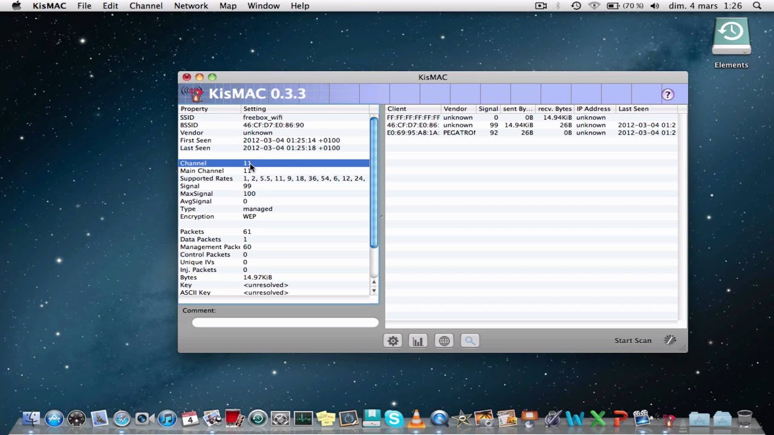This screenshot has height=435, width=774.
Task: Open Activity Monitor in the dock
Action: point(303,418)
